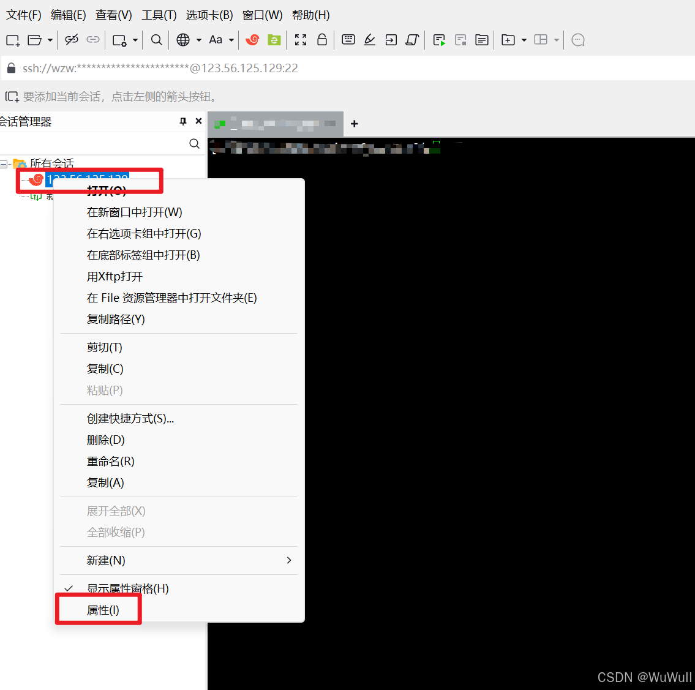This screenshot has width=695, height=690.
Task: Click the Reconnect link icon
Action: click(93, 40)
